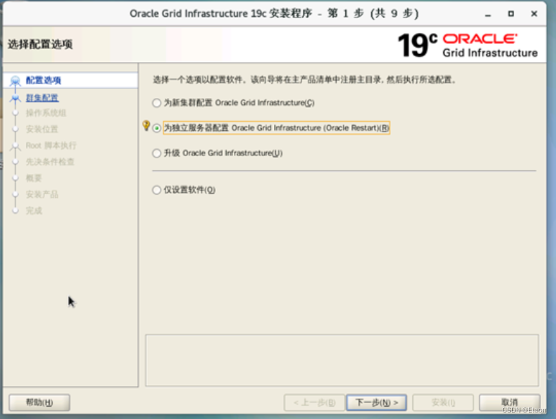Maximize the installer window
The width and height of the screenshot is (556, 419).
[x=511, y=14]
